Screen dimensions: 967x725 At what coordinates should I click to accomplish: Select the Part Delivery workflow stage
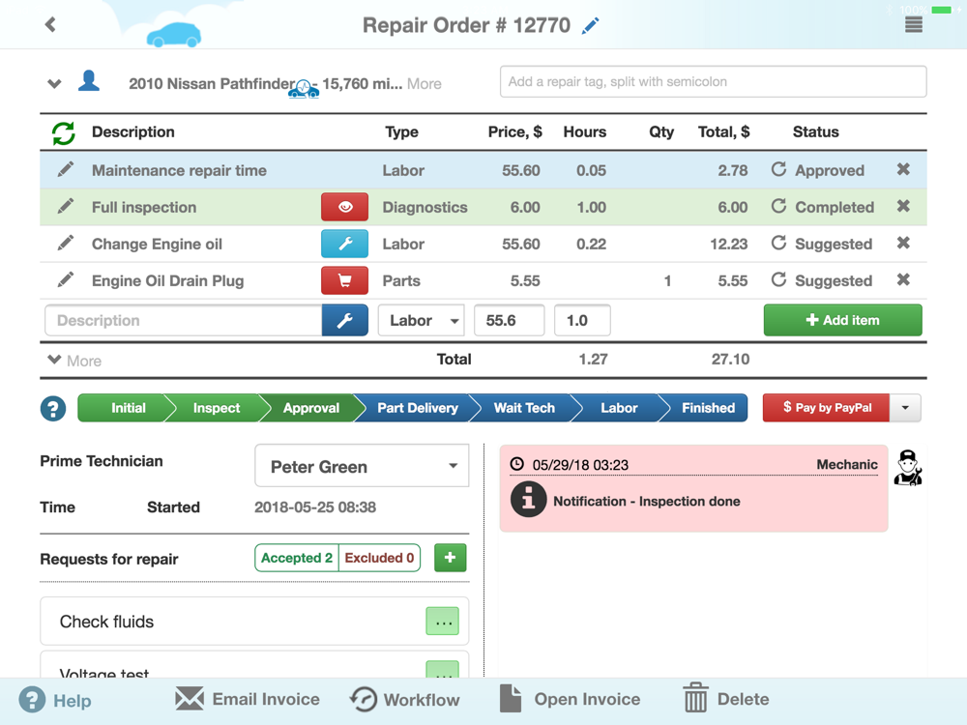pyautogui.click(x=418, y=408)
